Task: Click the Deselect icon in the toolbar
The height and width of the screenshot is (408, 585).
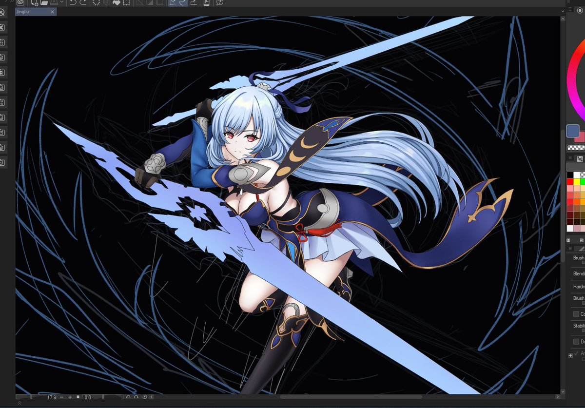Action: [139, 3]
